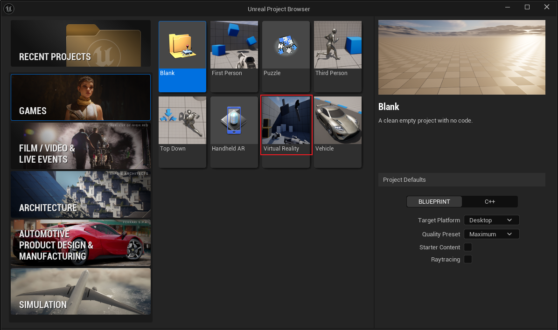Expand the Quality Preset dropdown
558x330 pixels.
pos(491,234)
